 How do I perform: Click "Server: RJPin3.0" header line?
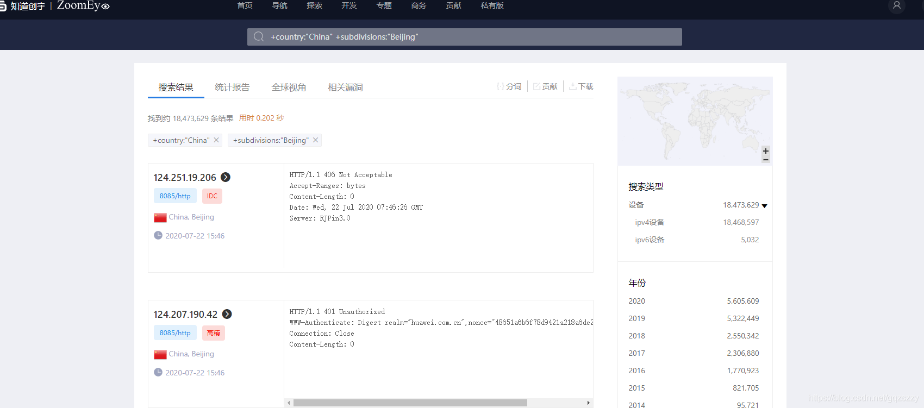pos(320,218)
